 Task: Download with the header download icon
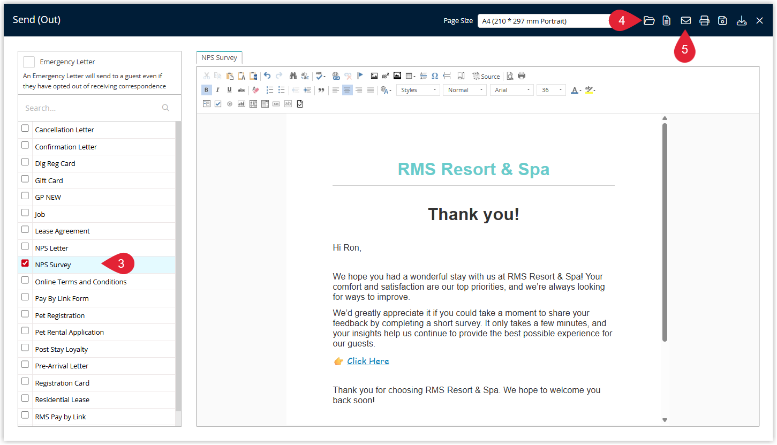click(x=742, y=20)
